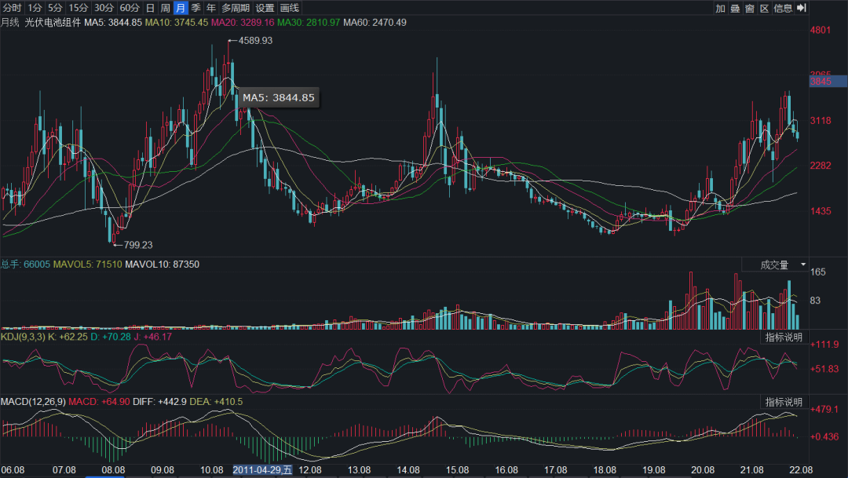
Task: Switch to the 60分 period tab
Action: (x=130, y=8)
